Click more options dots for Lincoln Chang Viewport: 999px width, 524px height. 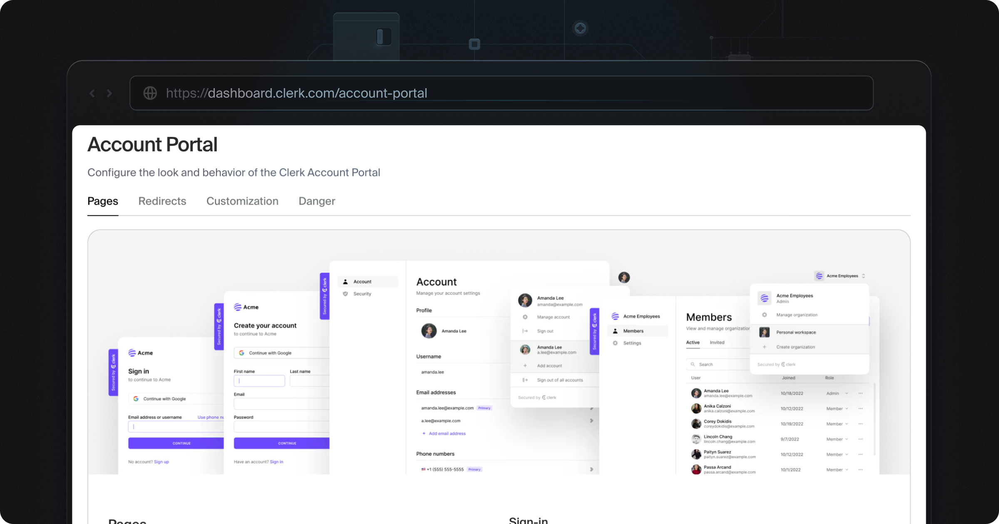pos(860,439)
